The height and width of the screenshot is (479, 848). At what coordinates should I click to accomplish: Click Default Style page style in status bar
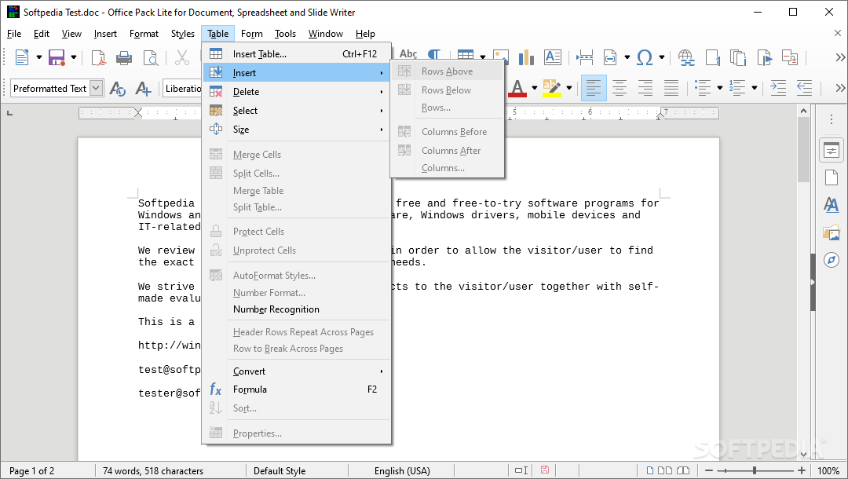(x=280, y=471)
